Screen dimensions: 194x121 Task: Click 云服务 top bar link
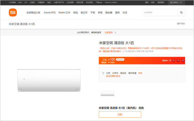click(x=32, y=2)
